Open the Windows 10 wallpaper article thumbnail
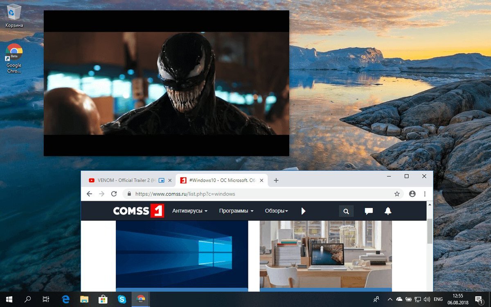This screenshot has width=491, height=307. click(x=182, y=254)
